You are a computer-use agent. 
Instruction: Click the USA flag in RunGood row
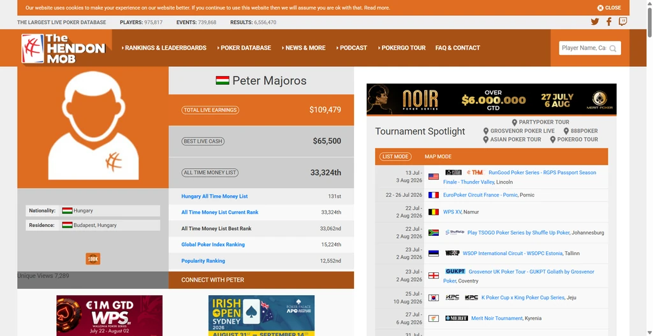[434, 177]
